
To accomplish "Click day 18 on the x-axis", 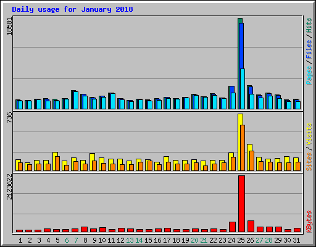I will tap(176, 240).
